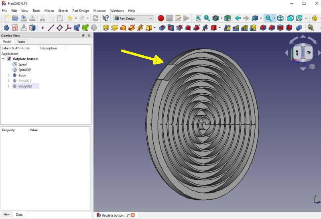Create a local coordinate system
This screenshot has width=321, height=219.
(x=68, y=28)
